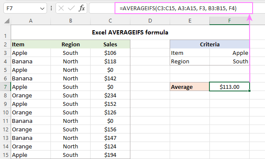
Task: Click the $156 sales cell
Action: (x=110, y=129)
